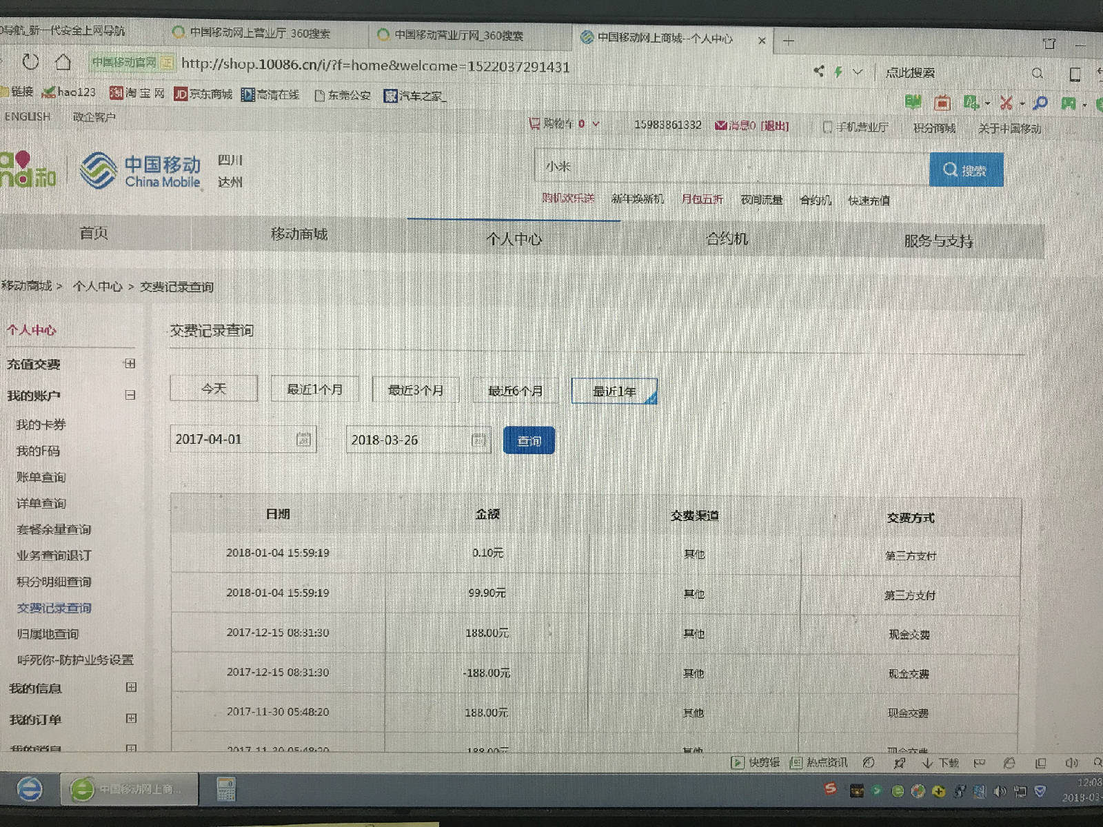Click the calendar icon beside end date 2018-03-26

pos(479,440)
